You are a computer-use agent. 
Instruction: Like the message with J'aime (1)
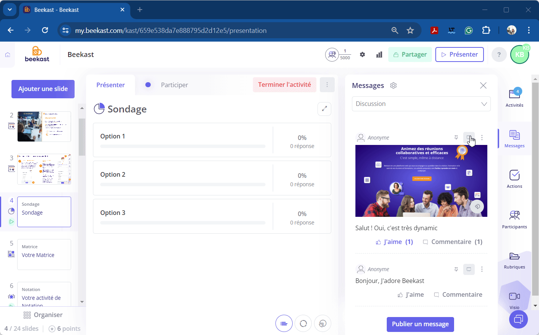(x=394, y=242)
